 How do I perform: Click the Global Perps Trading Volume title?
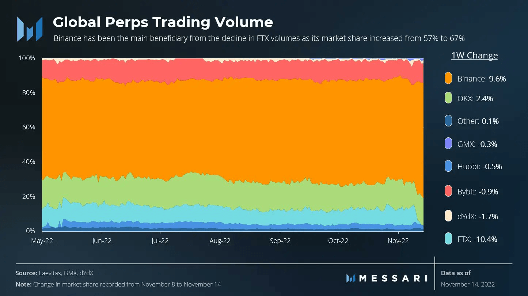point(163,22)
